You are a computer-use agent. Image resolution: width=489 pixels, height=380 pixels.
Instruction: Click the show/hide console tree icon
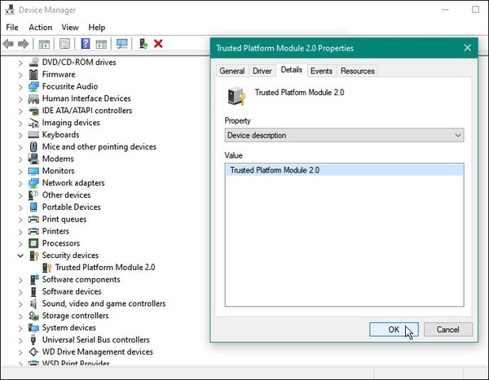point(44,44)
